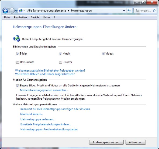The image size is (159, 149).
Task: Click the refresh arrows icon beside address bar
Action: point(129,11)
